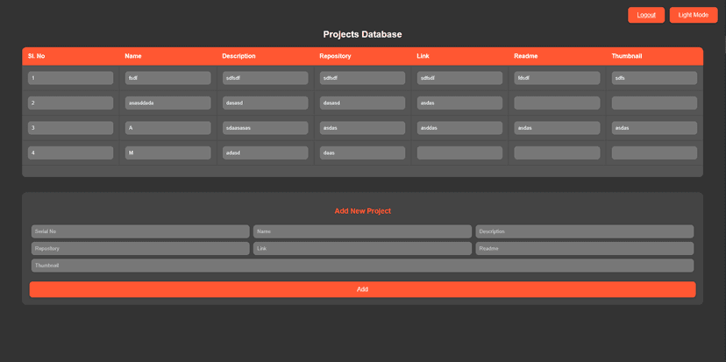Edit the serial number cell showing 3
Viewport: 726px width, 362px height.
pos(70,128)
